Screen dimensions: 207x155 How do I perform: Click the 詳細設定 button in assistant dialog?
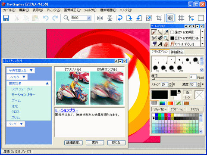tap(73, 143)
